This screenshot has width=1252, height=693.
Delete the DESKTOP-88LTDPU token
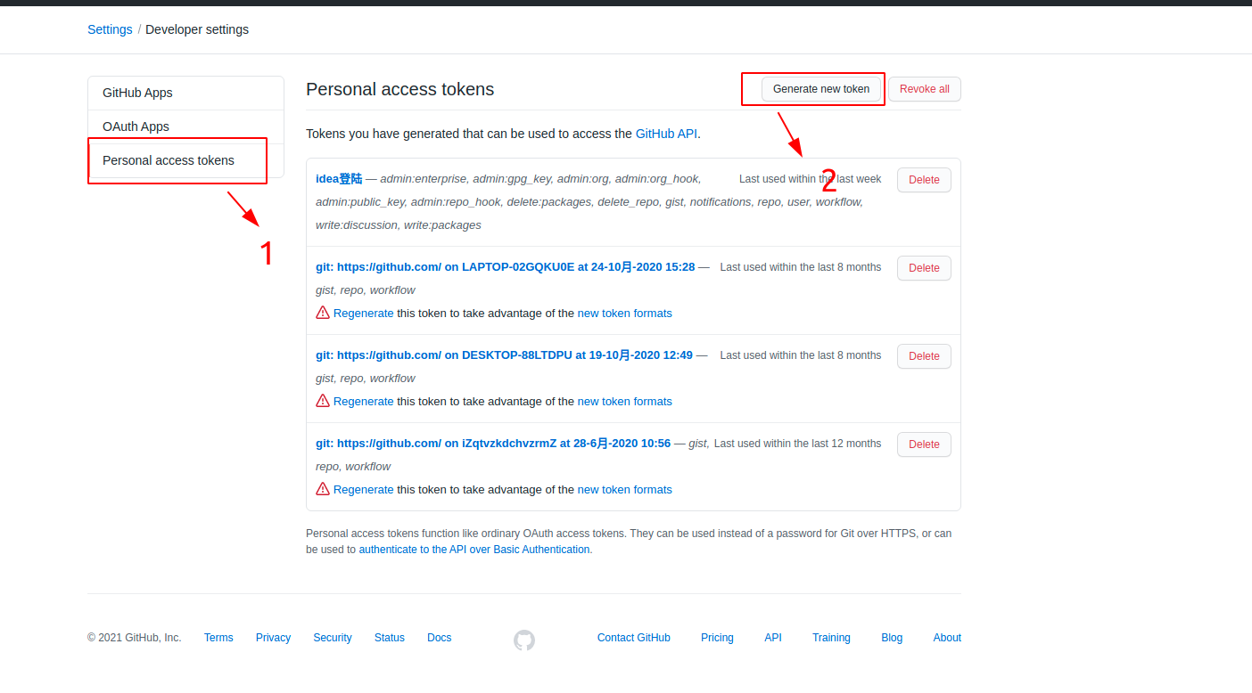tap(924, 356)
